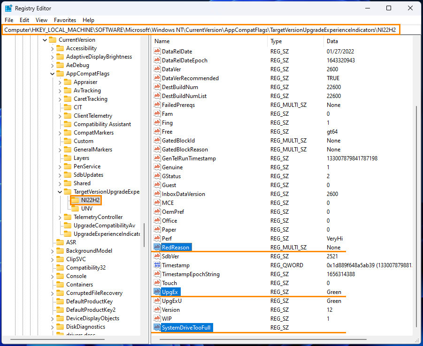The height and width of the screenshot is (346, 423).
Task: Select the RedReason value name
Action: 176,248
